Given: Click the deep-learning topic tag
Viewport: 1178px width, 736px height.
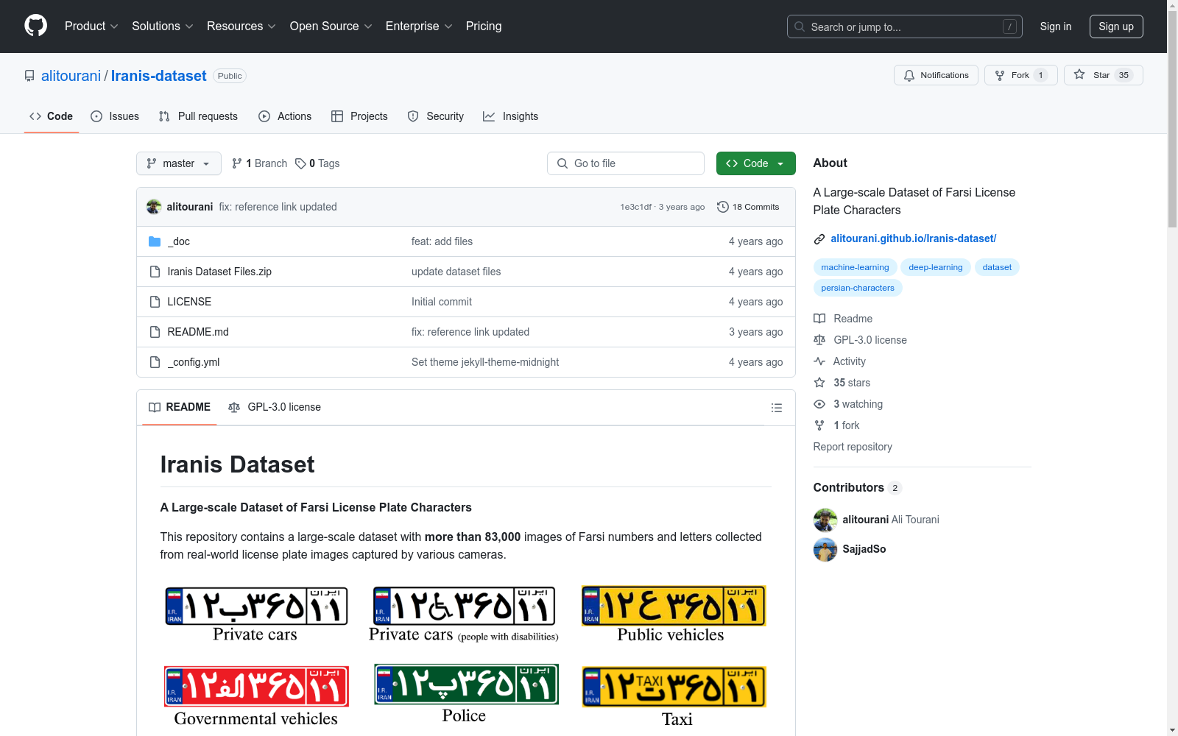Looking at the screenshot, I should pos(936,267).
